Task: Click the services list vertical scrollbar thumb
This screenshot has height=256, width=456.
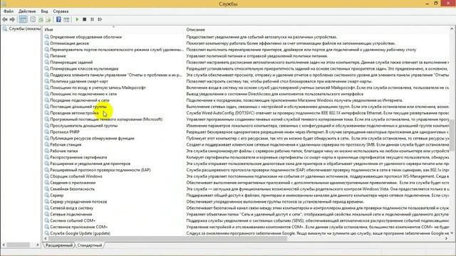Action: pyautogui.click(x=452, y=135)
